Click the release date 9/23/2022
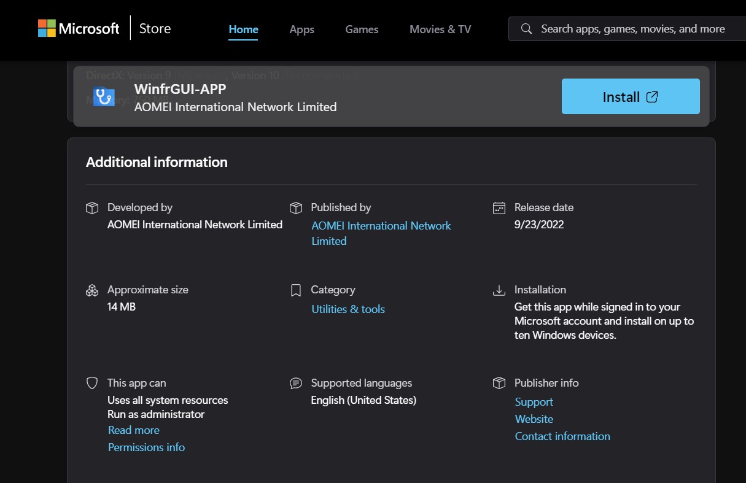 [x=539, y=225]
